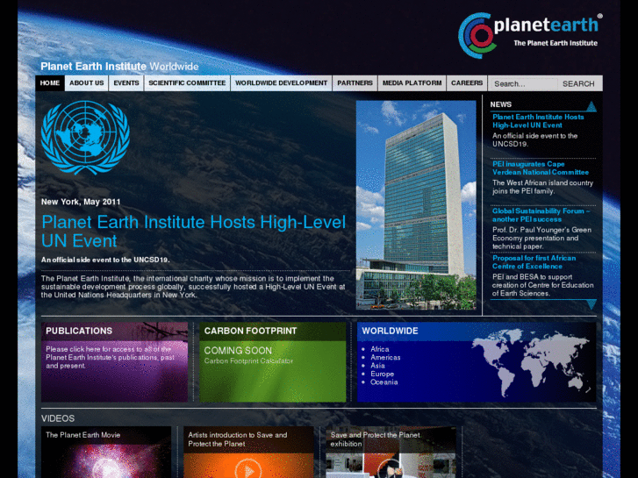The height and width of the screenshot is (478, 638).
Task: Open Scientific Committee menu
Action: (x=187, y=83)
